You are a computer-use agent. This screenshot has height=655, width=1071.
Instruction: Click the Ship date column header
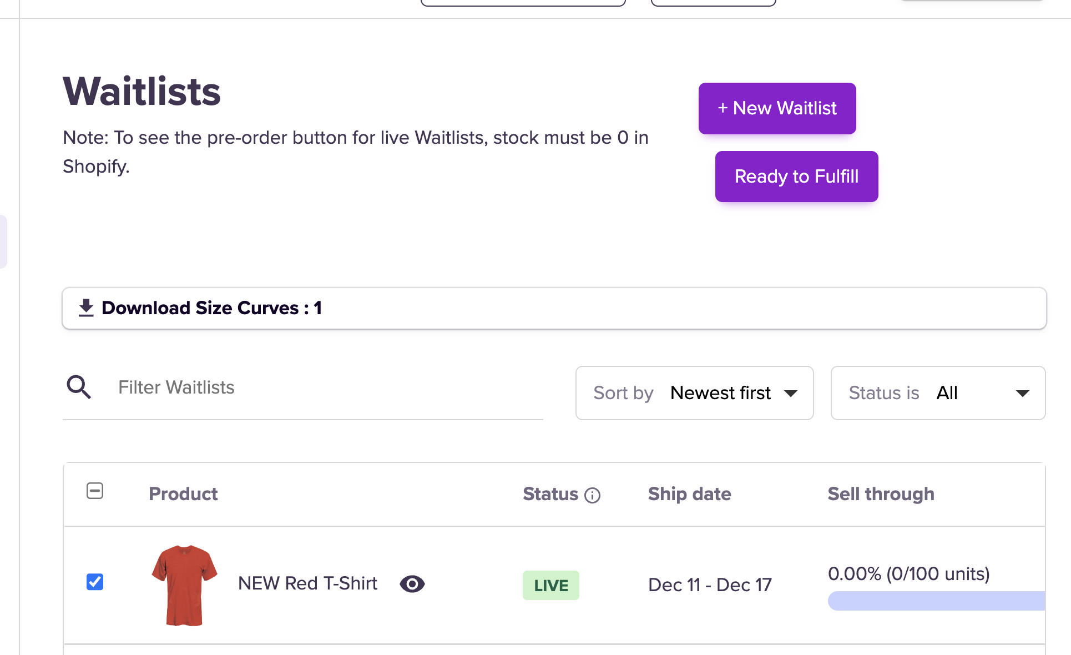tap(689, 494)
